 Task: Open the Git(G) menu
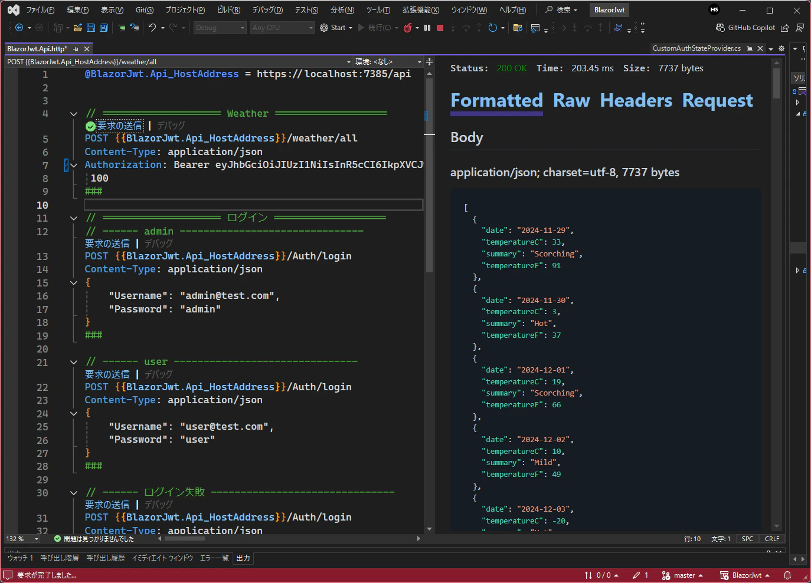(144, 10)
